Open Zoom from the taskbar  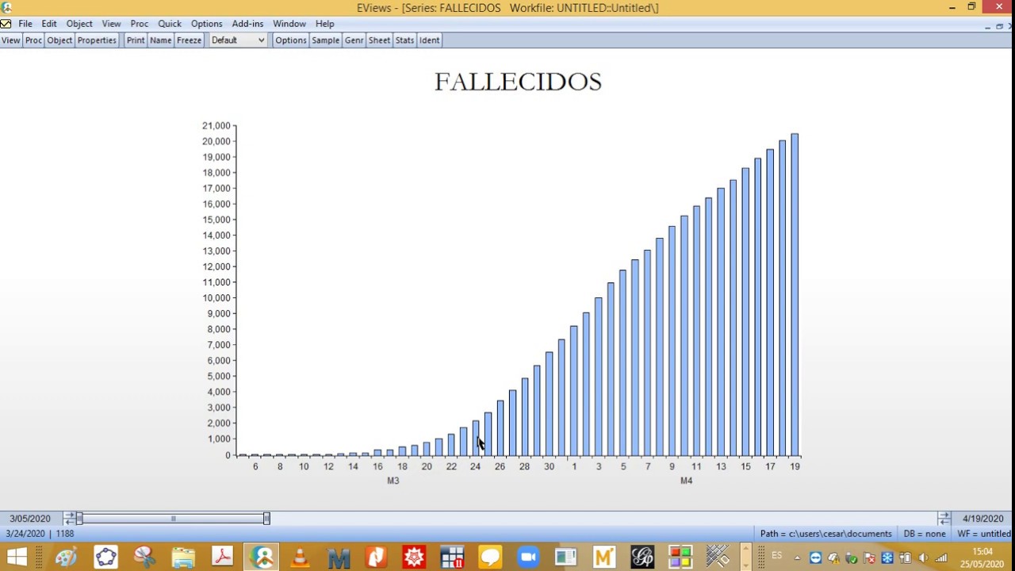click(528, 557)
